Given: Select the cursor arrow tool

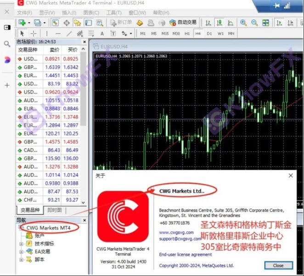Looking at the screenshot, I should [x=22, y=34].
